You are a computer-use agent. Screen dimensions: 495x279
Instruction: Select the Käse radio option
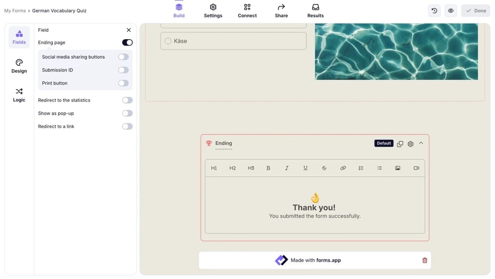[x=168, y=41]
